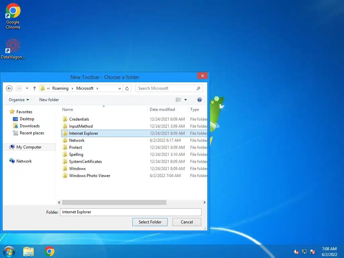Change view with the view icon
Viewport: 344px width, 258px height.
point(178,99)
